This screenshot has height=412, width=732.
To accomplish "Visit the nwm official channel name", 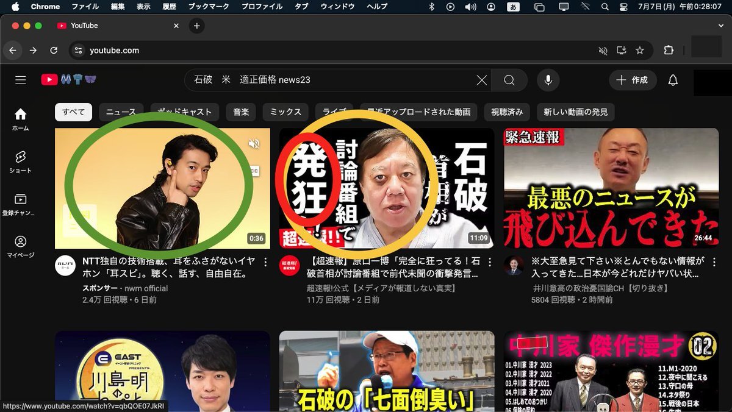I will (x=146, y=288).
